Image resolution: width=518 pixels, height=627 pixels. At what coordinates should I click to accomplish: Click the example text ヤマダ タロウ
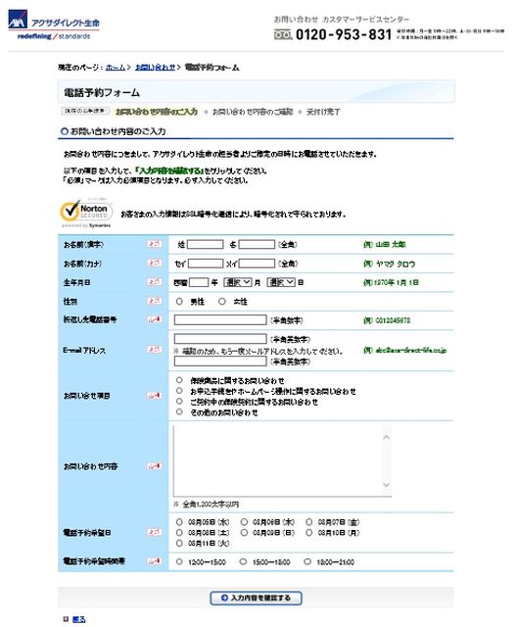[396, 264]
